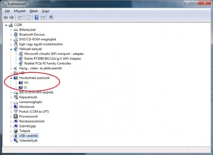Screen dimensions: 213x155
Task: Click the Monitorok icon
Action: click(x=16, y=107)
